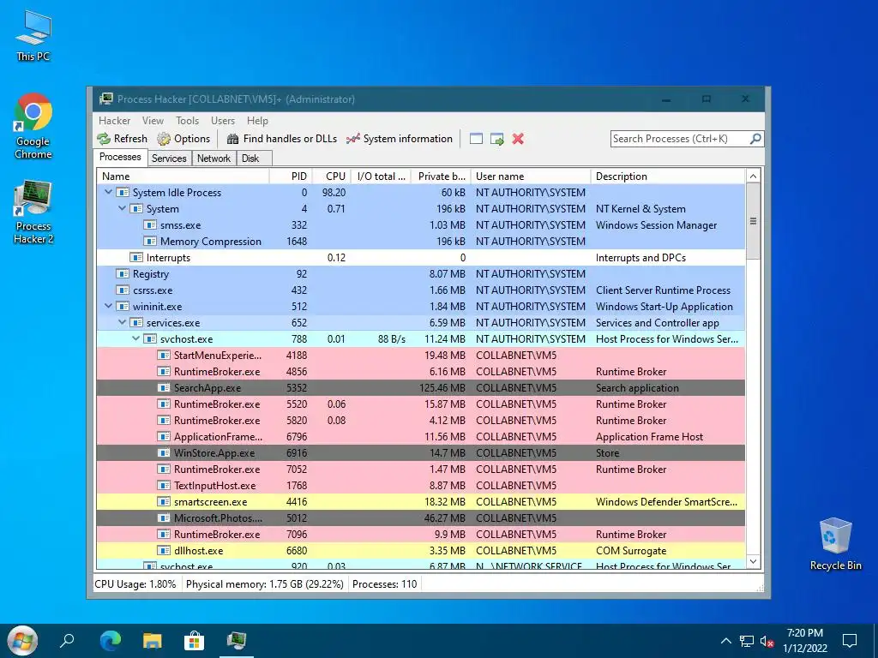Collapse the services.exe tree node
This screenshot has width=878, height=658.
pyautogui.click(x=122, y=322)
